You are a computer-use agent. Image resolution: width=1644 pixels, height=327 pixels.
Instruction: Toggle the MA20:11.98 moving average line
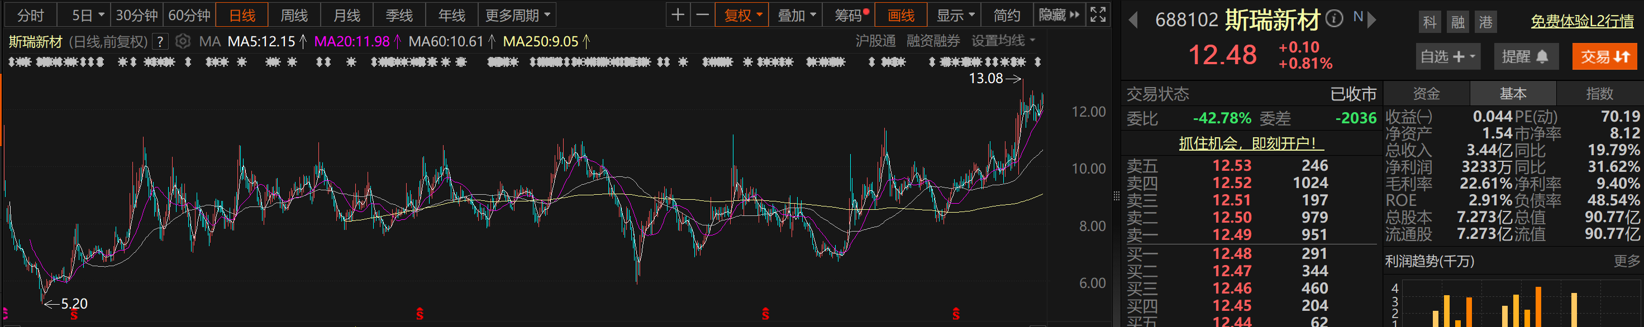click(x=358, y=42)
